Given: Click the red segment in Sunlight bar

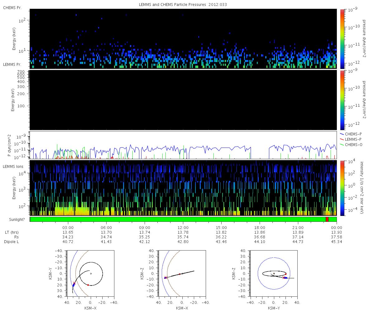Looking at the screenshot, I should pyautogui.click(x=327, y=219).
